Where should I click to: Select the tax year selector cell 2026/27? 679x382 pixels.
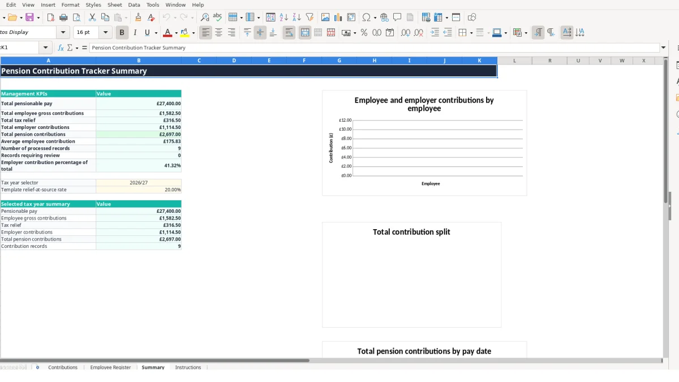pyautogui.click(x=139, y=183)
